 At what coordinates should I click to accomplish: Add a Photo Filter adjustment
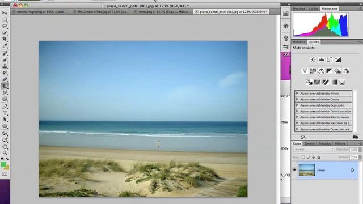pos(337,71)
